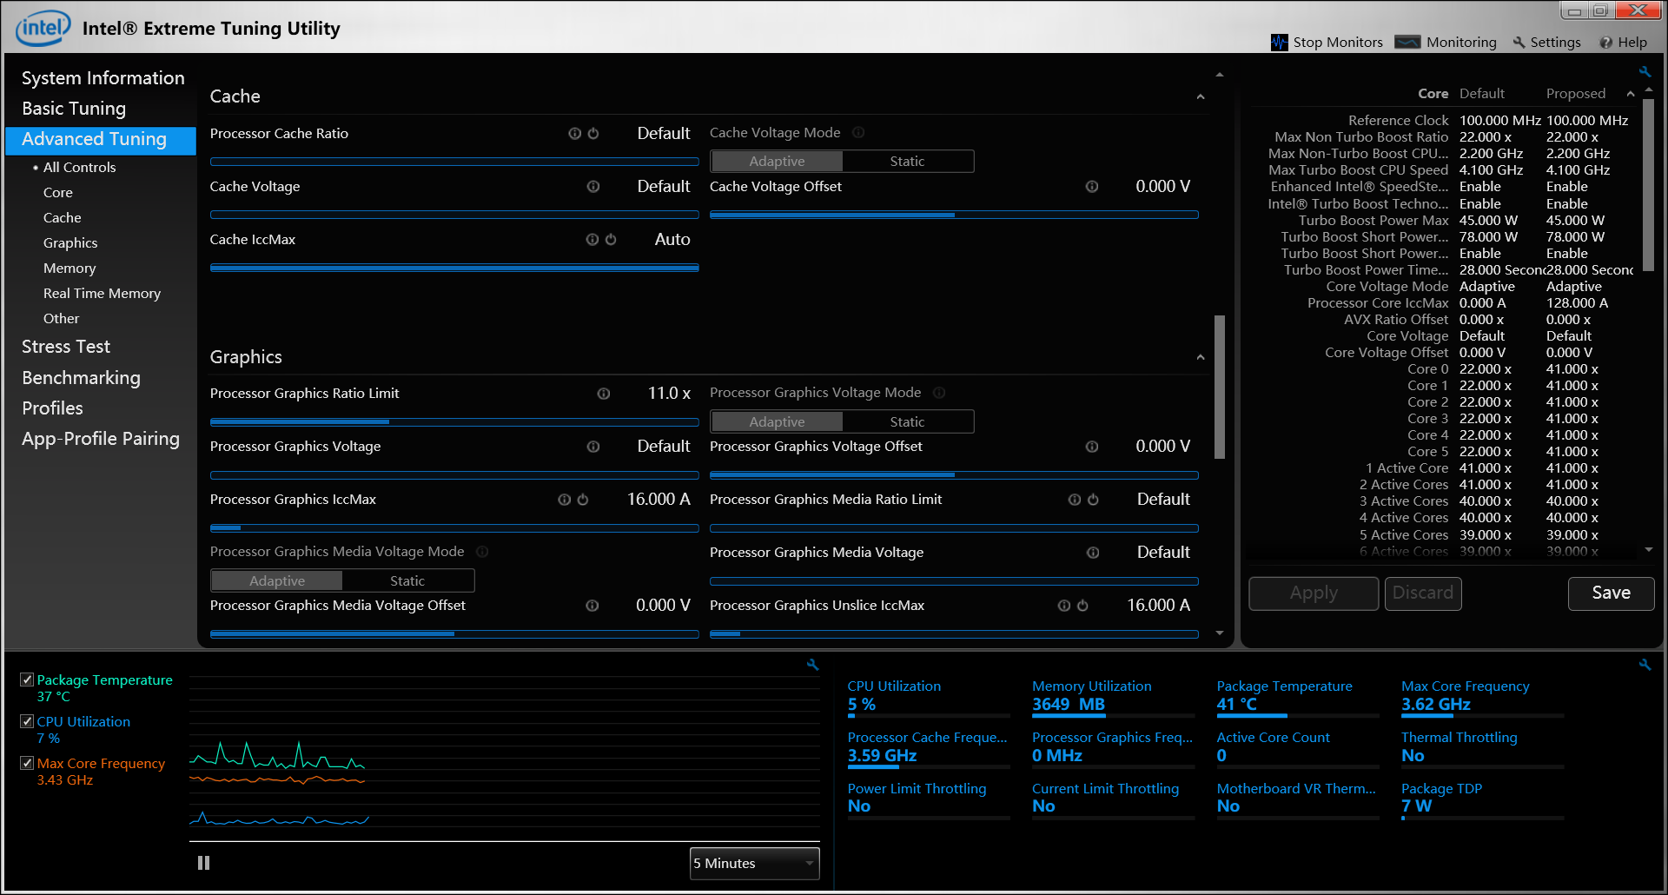Screen dimensions: 1668x895
Task: Show info for Processor Graphics Ratio Limit
Action: 604,394
